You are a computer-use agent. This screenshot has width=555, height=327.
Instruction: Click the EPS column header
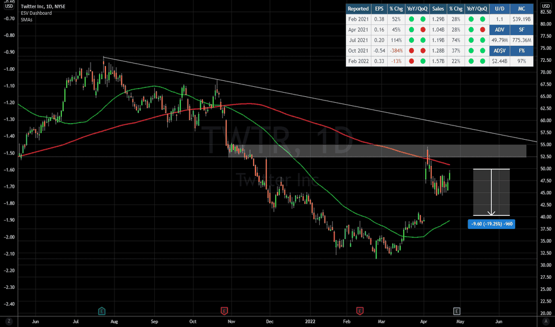click(379, 9)
